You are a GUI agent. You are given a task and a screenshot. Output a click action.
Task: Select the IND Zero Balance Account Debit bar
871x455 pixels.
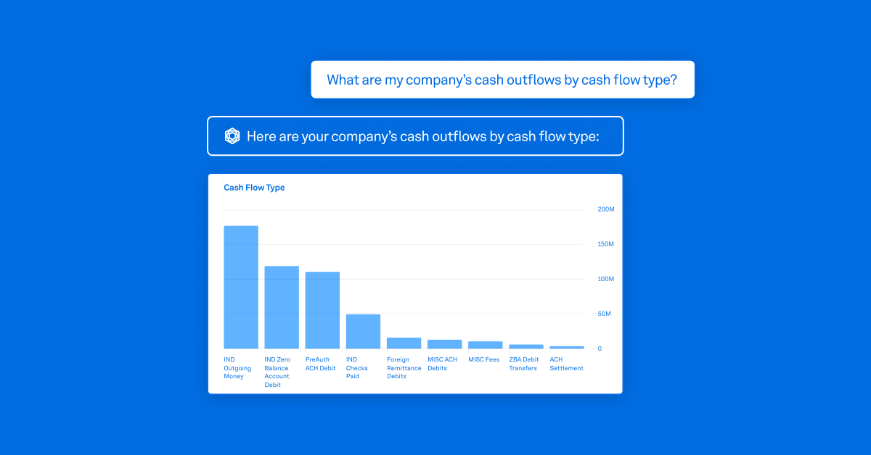282,307
